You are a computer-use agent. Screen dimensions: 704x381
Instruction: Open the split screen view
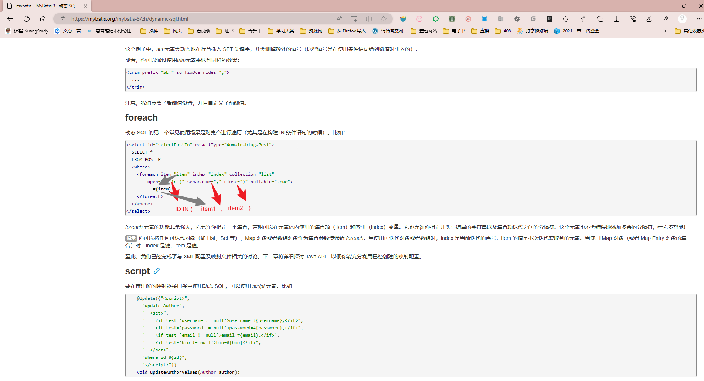369,19
